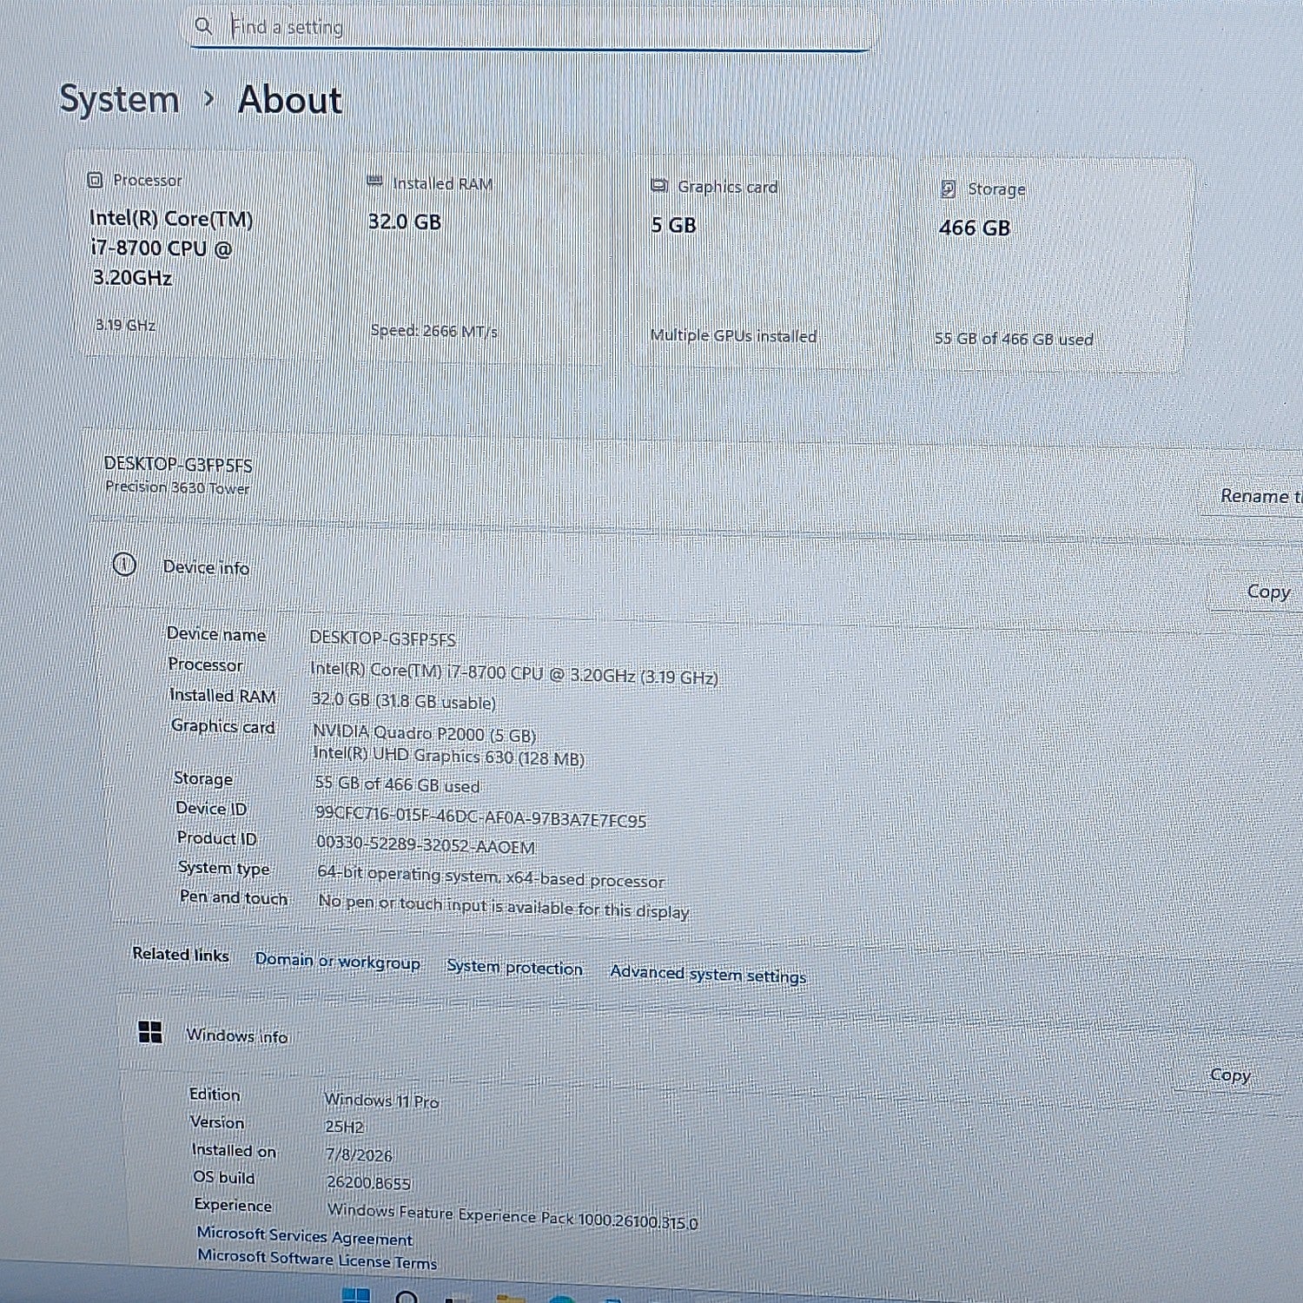Click the Product ID value 00330-52289-32052-AAOEM
Screen dimensions: 1303x1303
pyautogui.click(x=426, y=844)
